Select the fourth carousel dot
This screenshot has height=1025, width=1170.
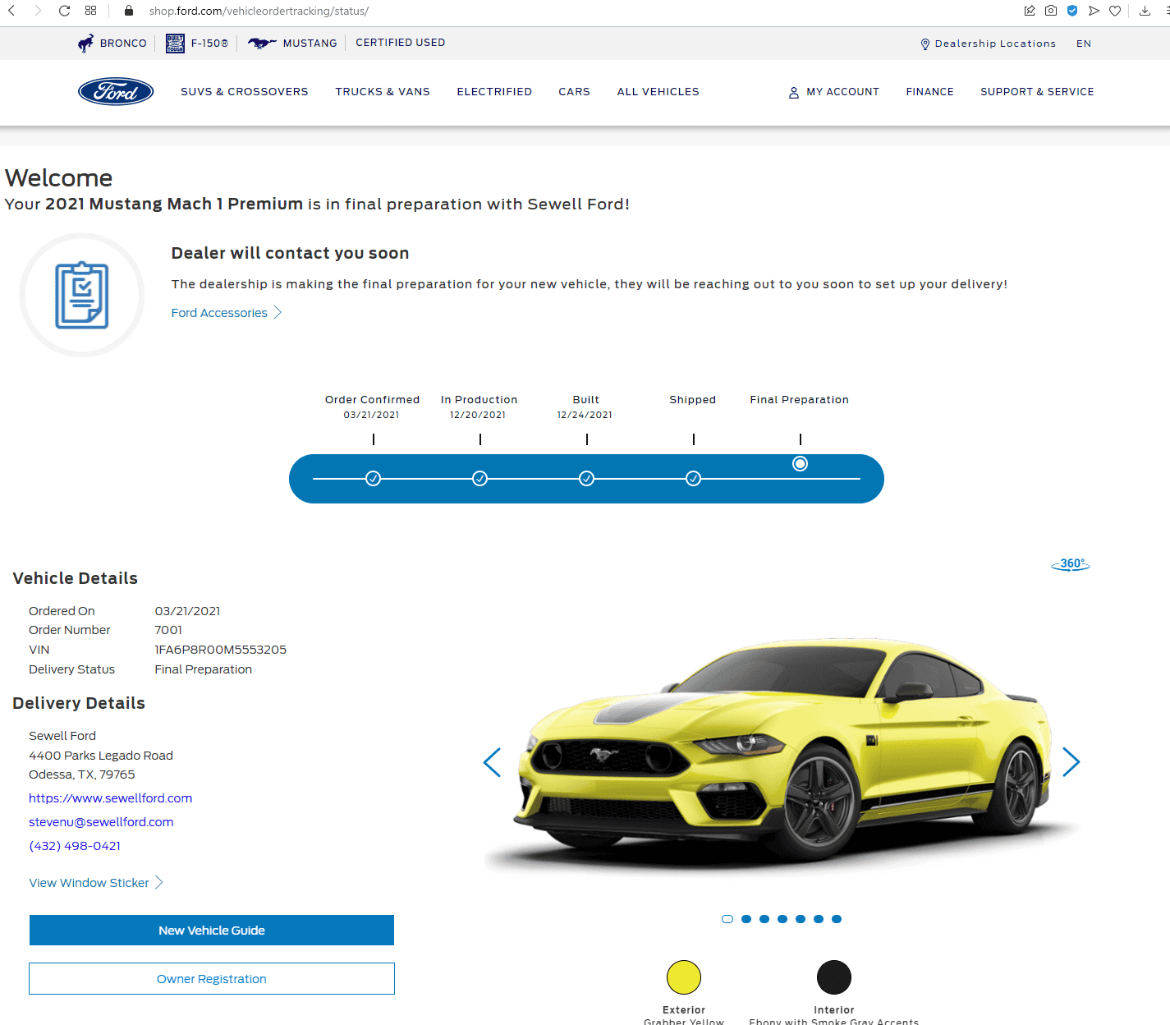[x=782, y=919]
